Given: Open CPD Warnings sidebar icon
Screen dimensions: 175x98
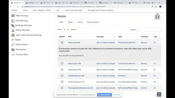Looking at the screenshot, I should 13,21.
